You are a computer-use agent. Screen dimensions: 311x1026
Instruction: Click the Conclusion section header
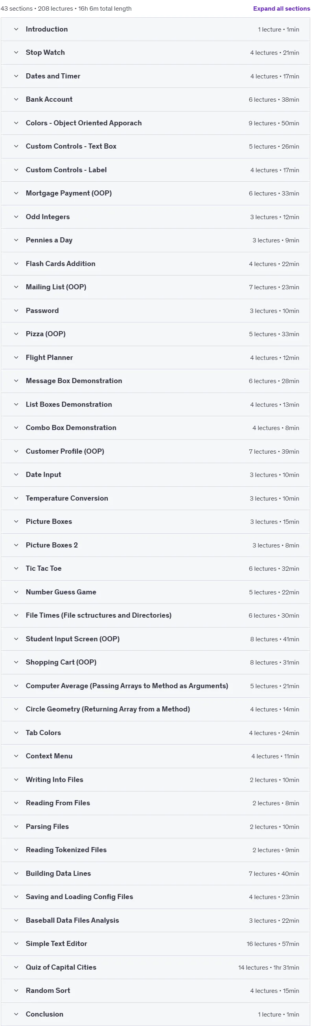(155, 1014)
